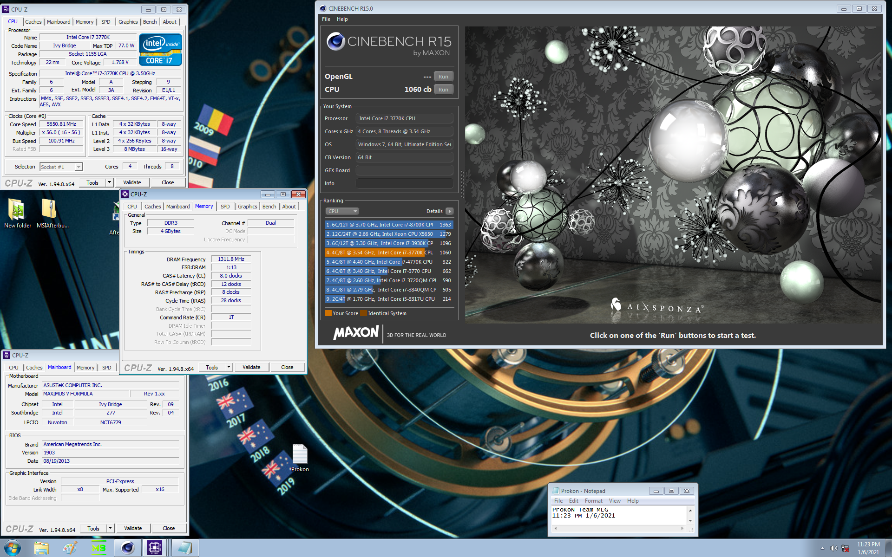Select the Mainboard tab in the bottom CPU-Z window
Viewport: 892px width, 557px height.
point(59,367)
